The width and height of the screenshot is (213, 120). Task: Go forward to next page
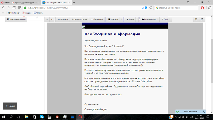(x=9, y=8)
